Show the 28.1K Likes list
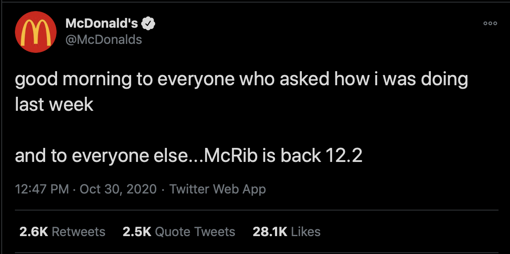The width and height of the screenshot is (510, 254). (286, 231)
